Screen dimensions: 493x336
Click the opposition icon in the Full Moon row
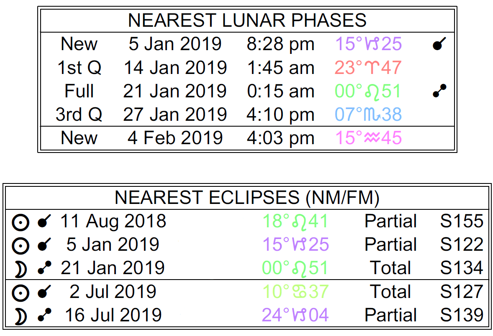pyautogui.click(x=438, y=91)
